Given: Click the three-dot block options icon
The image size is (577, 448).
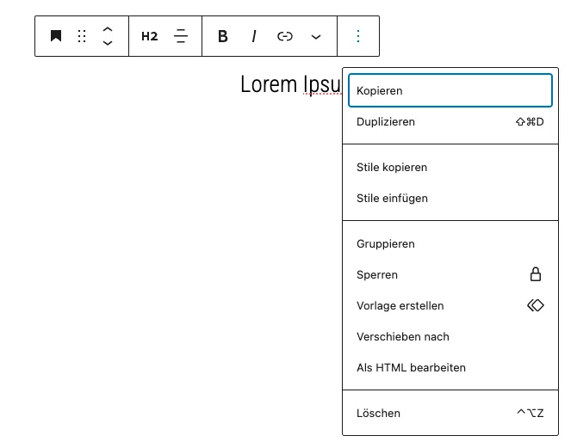Looking at the screenshot, I should [358, 36].
